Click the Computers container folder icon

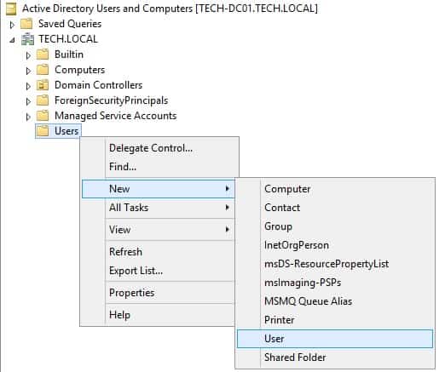coord(43,70)
